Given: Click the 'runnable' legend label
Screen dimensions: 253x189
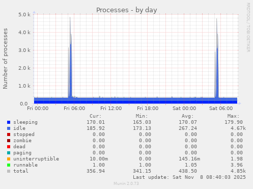Looking at the screenshot, I should click(25, 165).
